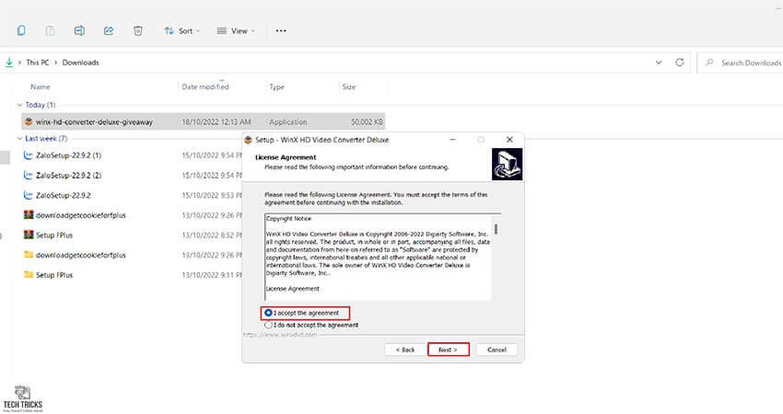This screenshot has height=414, width=783.
Task: Click WinRAR icon of downloadgetcookieforfplus archive
Action: [29, 215]
